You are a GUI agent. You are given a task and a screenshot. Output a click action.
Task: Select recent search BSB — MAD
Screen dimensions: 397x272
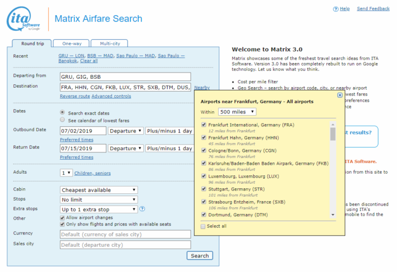(100, 56)
